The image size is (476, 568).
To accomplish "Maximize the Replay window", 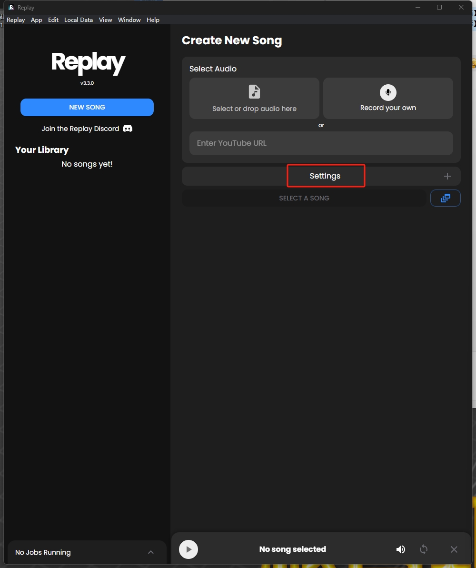I will (x=439, y=7).
